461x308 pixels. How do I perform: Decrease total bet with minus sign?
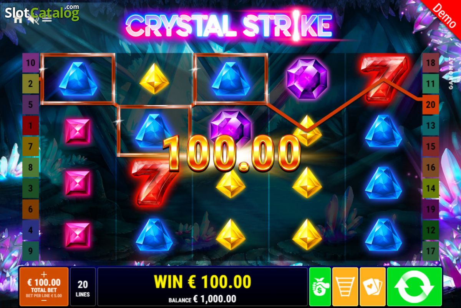coord(44,301)
